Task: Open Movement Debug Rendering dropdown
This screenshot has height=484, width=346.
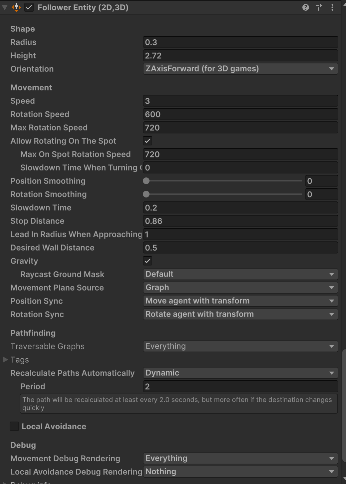Action: coord(240,458)
